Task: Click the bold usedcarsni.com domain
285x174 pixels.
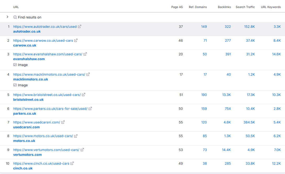Action: point(26,127)
